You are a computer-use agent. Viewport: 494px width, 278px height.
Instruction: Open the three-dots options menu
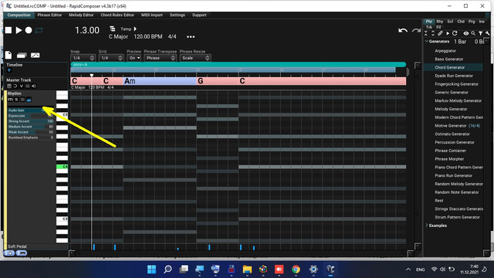tap(191, 37)
